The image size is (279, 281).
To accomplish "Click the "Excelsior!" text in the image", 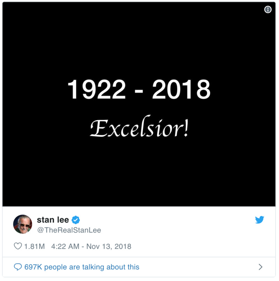I will [139, 128].
